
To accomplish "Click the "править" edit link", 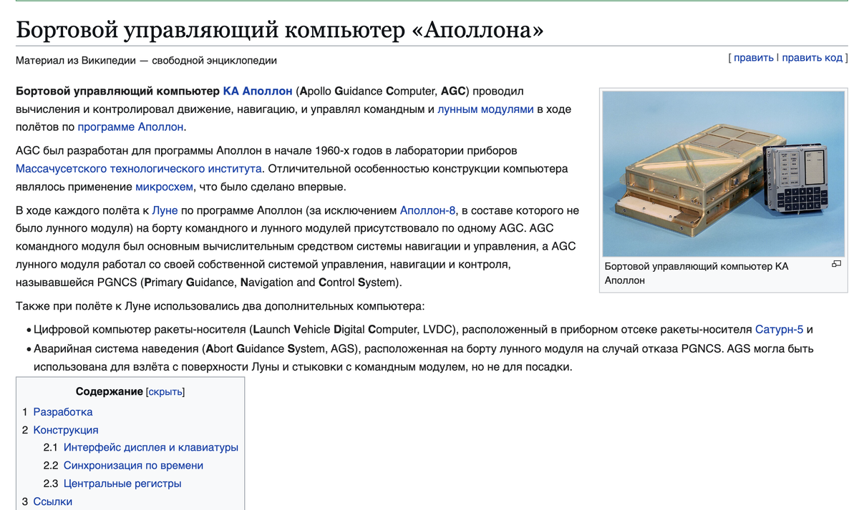I will click(753, 57).
